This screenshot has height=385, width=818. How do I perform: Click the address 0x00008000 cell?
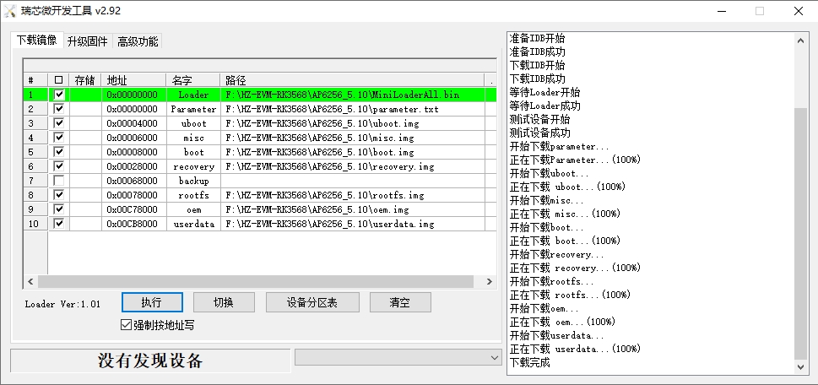click(133, 152)
